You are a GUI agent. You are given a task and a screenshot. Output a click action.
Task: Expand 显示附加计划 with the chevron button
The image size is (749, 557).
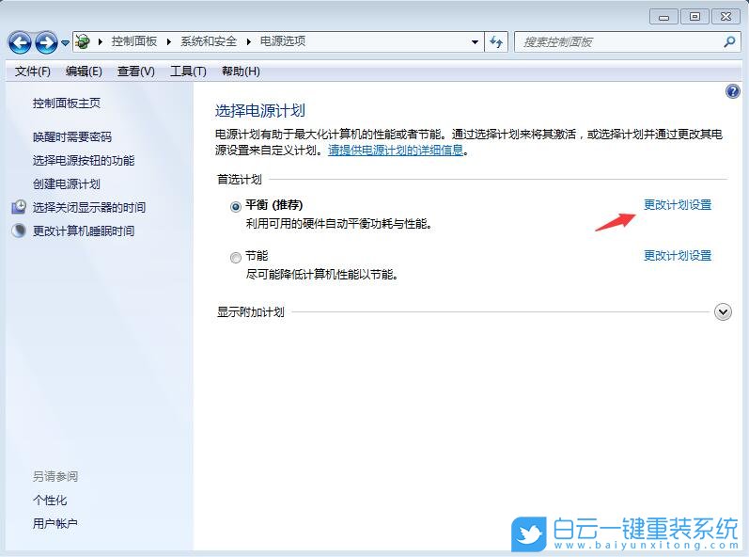(x=723, y=312)
